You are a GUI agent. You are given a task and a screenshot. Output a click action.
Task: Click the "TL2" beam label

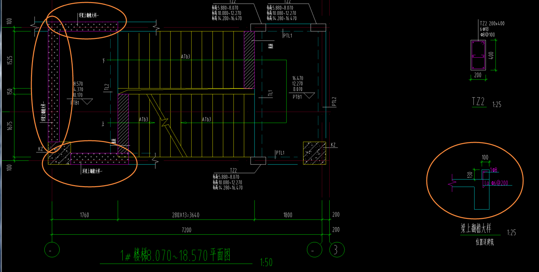tap(107, 88)
